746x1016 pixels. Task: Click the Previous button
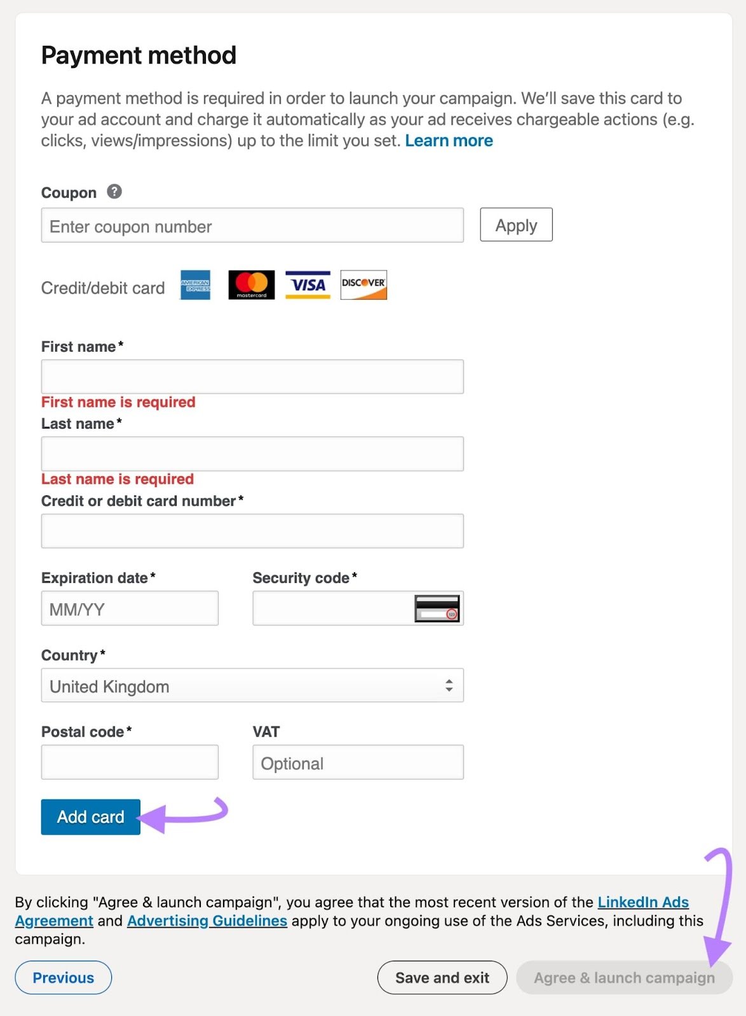62,977
